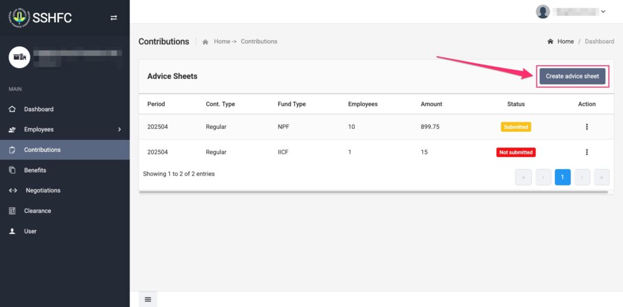Click the home icon beside Contributions breadcrumb
The height and width of the screenshot is (307, 623).
tap(206, 42)
